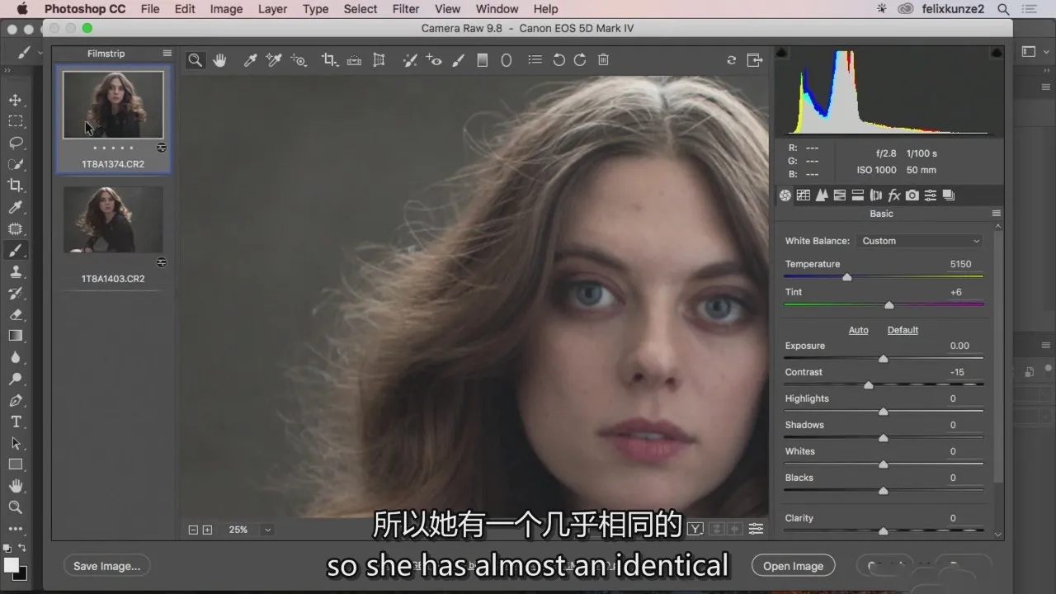Click the Contrast slider handle

(x=868, y=385)
